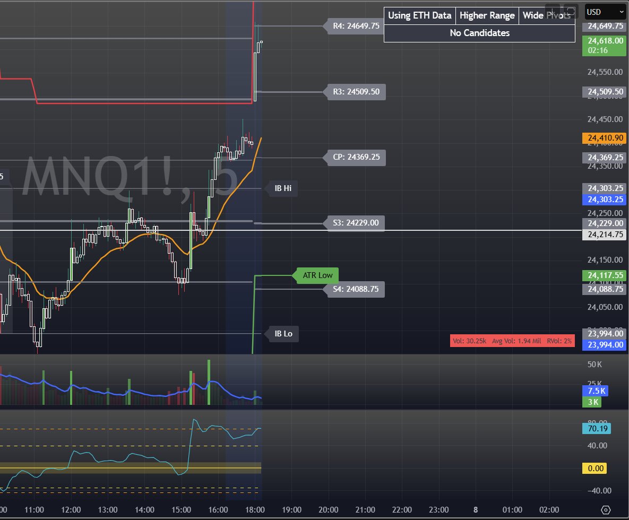Select the CP: 24369.25 pivot label

pyautogui.click(x=356, y=157)
